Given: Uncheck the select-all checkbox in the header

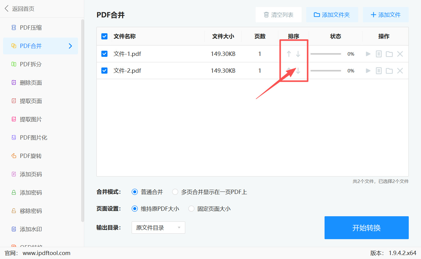Looking at the screenshot, I should click(104, 36).
